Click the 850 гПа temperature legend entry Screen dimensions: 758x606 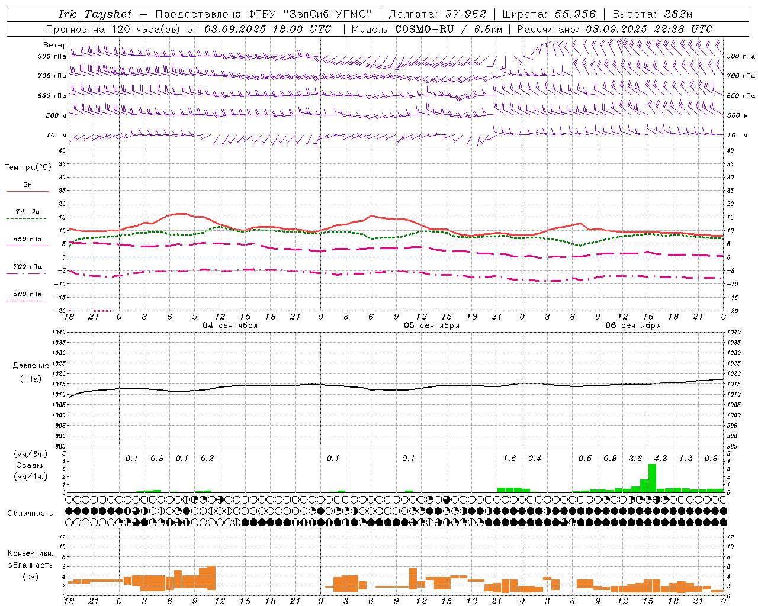(27, 240)
